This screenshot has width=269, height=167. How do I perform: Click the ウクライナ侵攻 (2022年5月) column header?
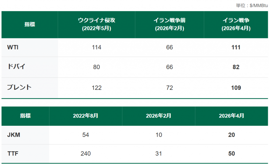coord(96,25)
